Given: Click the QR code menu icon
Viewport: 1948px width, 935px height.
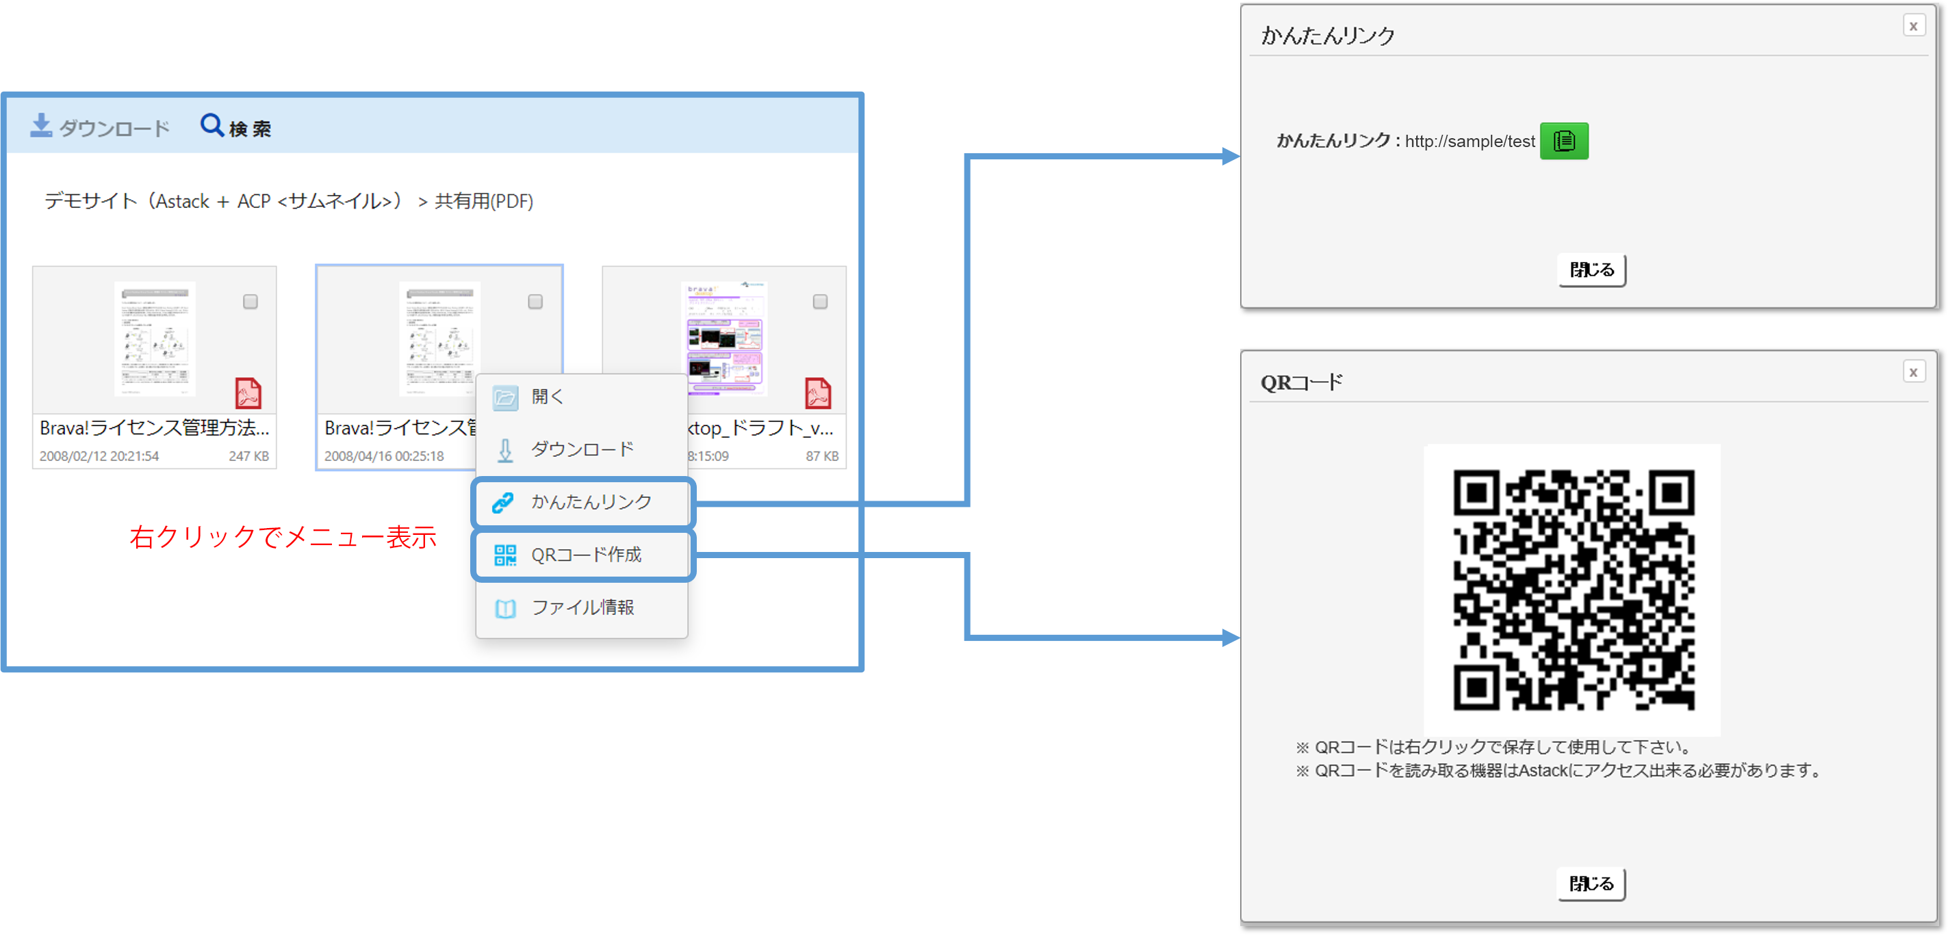Looking at the screenshot, I should pyautogui.click(x=504, y=555).
